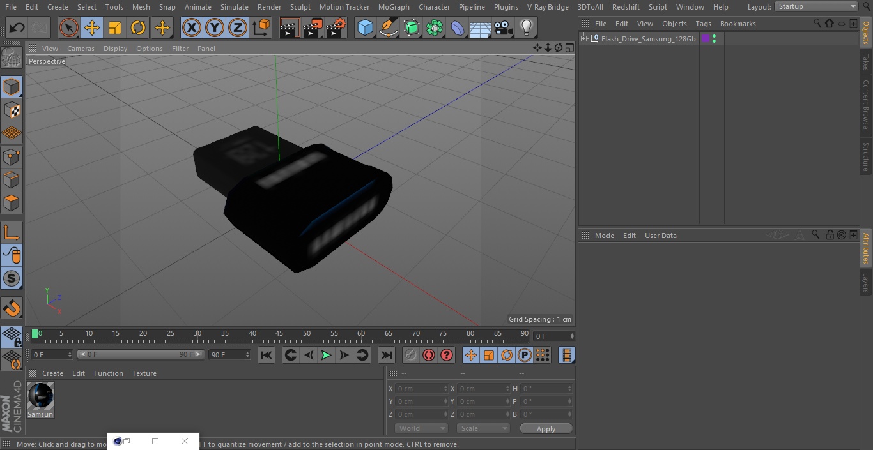Toggle Viewport Solo S icon
The height and width of the screenshot is (450, 873).
tap(12, 278)
